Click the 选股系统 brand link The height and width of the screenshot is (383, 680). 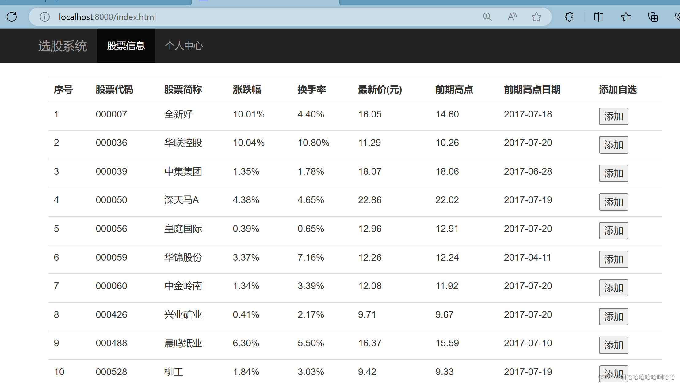coord(63,46)
